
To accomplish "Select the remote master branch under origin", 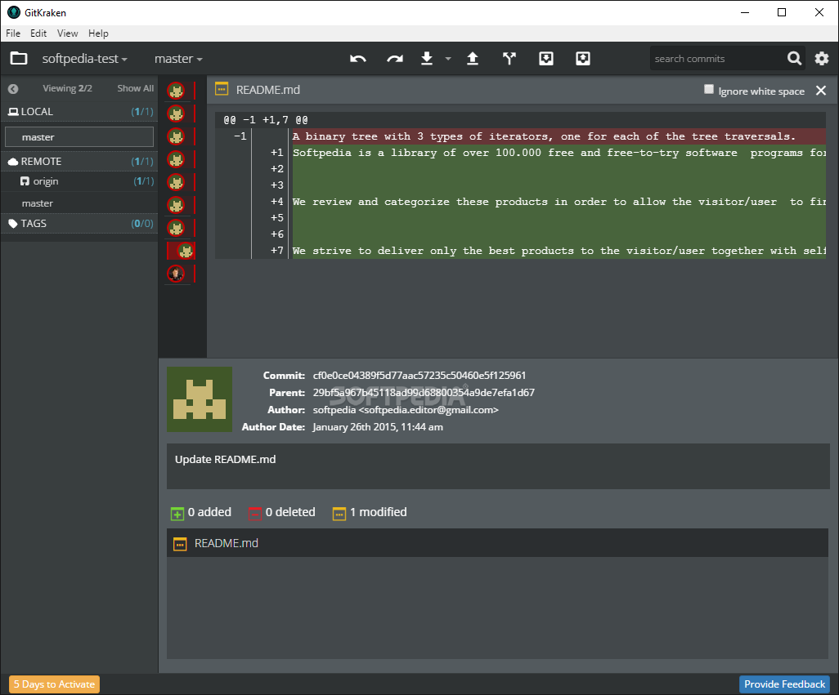I will pos(80,203).
